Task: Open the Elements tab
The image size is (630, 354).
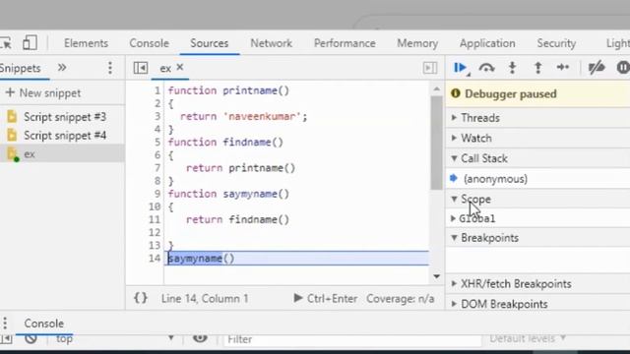Action: coord(86,43)
